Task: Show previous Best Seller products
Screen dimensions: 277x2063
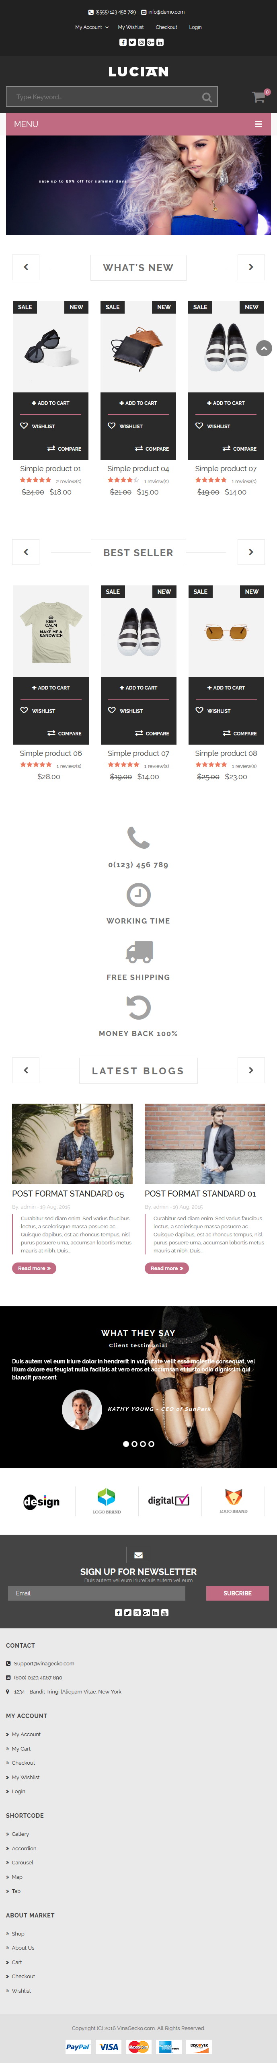Action: click(x=26, y=552)
